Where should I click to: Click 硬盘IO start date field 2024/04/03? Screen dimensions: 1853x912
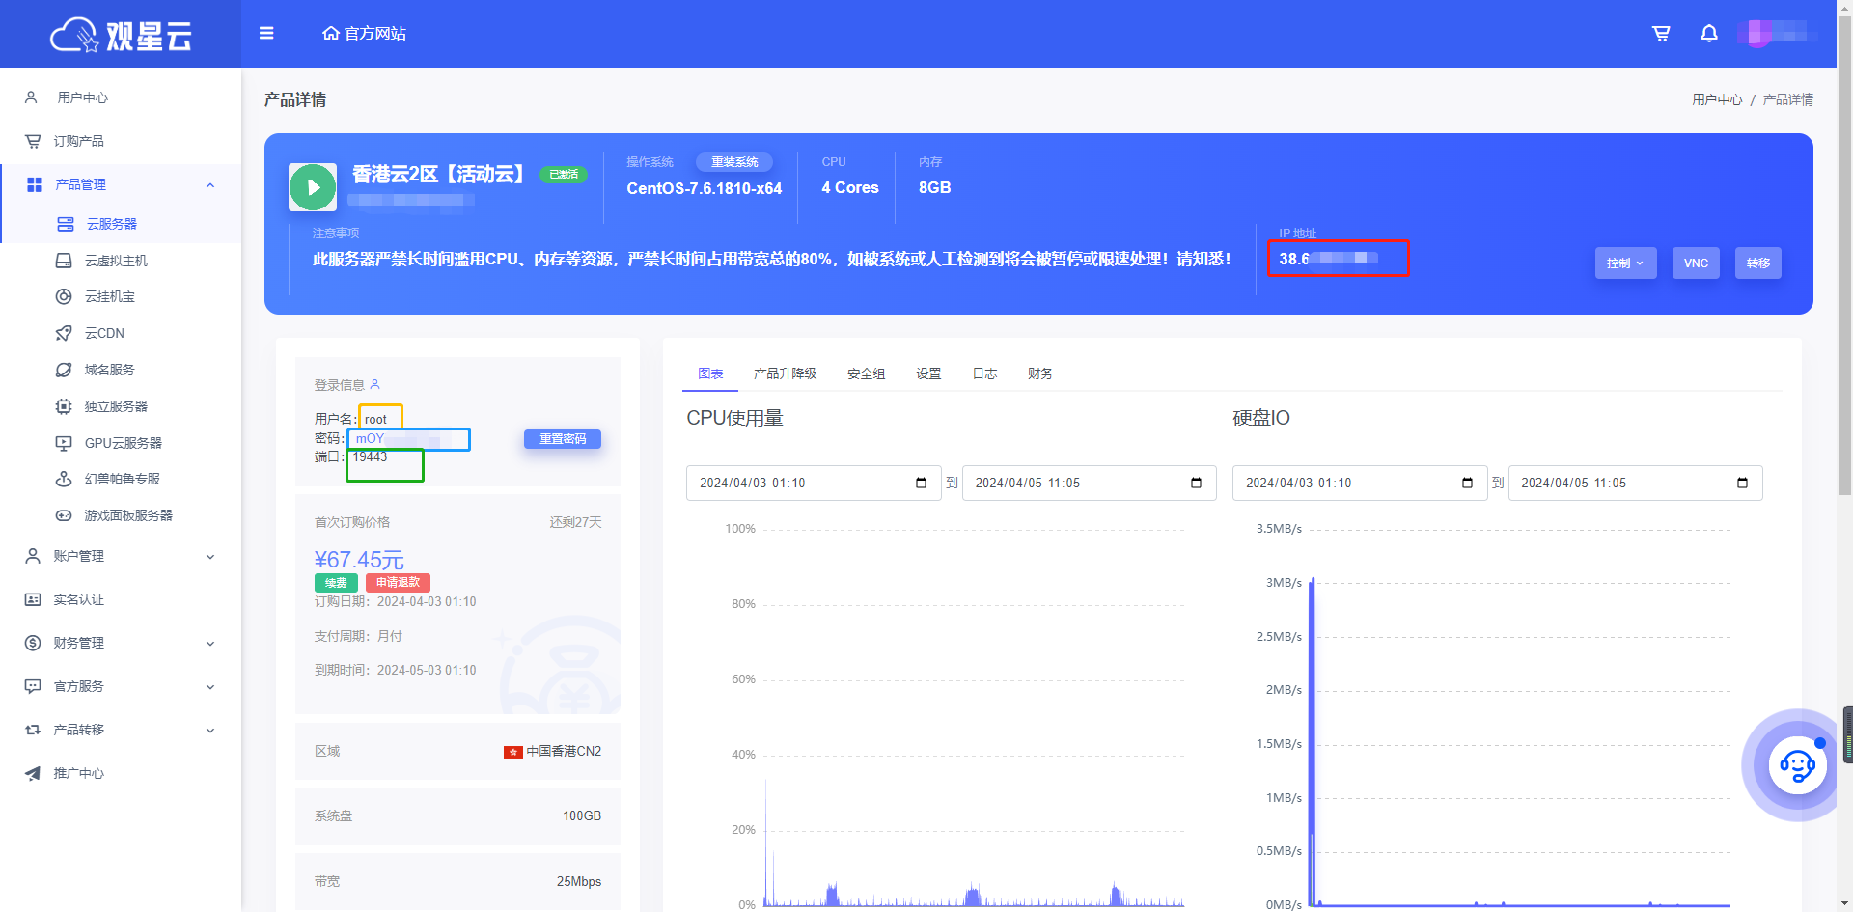1360,483
